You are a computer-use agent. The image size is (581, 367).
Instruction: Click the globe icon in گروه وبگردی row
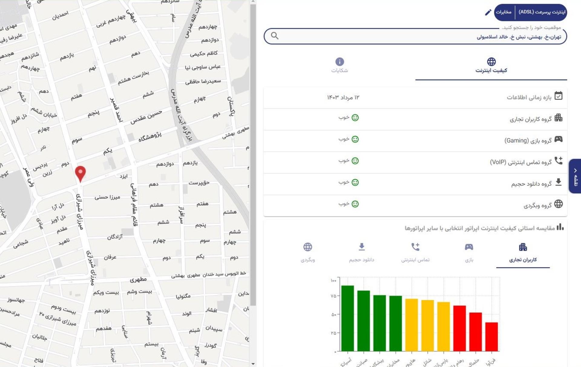coord(558,204)
